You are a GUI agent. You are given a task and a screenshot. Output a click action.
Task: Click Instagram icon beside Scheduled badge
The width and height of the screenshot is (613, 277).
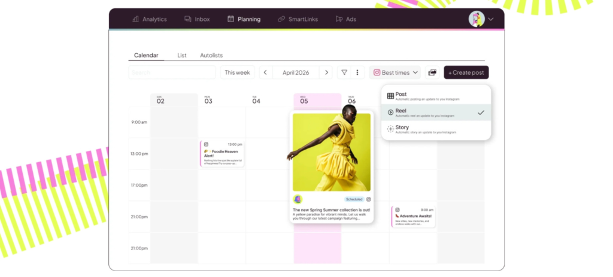point(368,199)
